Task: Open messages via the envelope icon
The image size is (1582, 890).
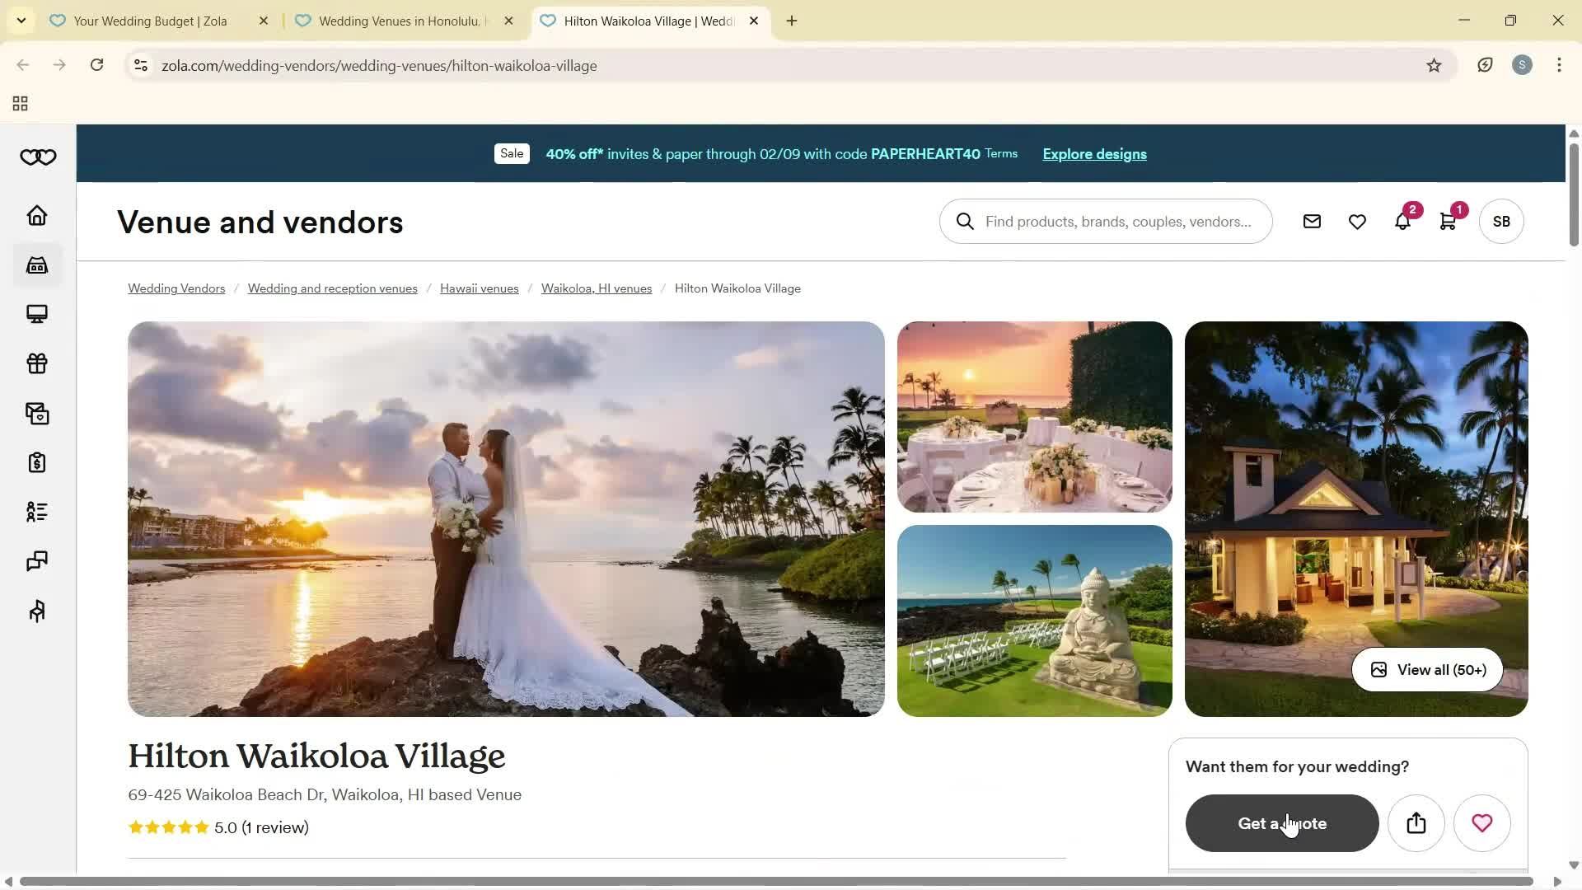Action: (x=1311, y=221)
